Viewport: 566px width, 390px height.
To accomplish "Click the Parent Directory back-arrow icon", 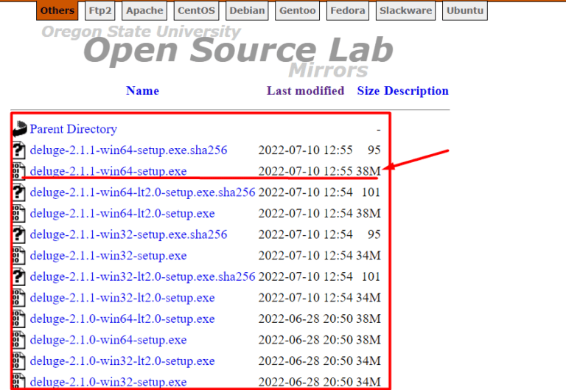I will click(19, 129).
